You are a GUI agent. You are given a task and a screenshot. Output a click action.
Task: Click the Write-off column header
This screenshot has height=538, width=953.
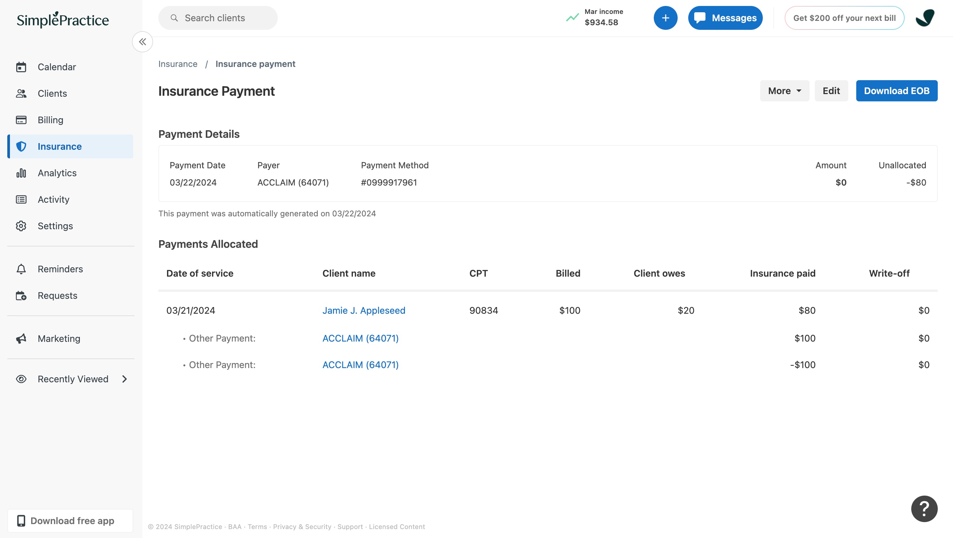coord(889,273)
